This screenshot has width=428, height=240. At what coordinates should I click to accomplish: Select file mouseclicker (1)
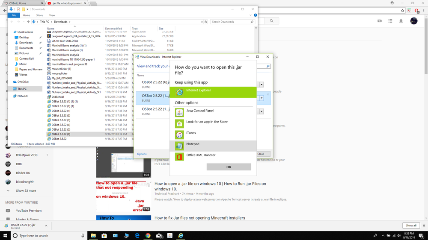pyautogui.click(x=61, y=69)
